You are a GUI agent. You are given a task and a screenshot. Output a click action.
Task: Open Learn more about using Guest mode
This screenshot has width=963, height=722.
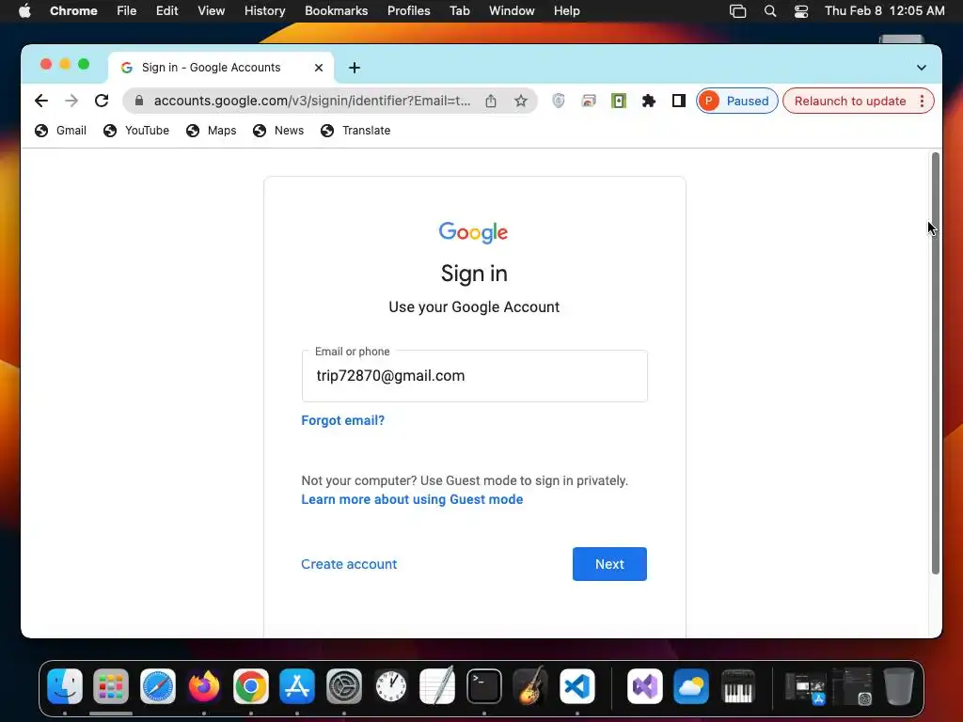click(x=412, y=500)
